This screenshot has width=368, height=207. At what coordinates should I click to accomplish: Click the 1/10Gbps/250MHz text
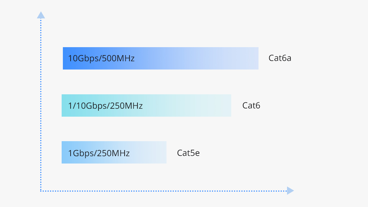click(105, 106)
